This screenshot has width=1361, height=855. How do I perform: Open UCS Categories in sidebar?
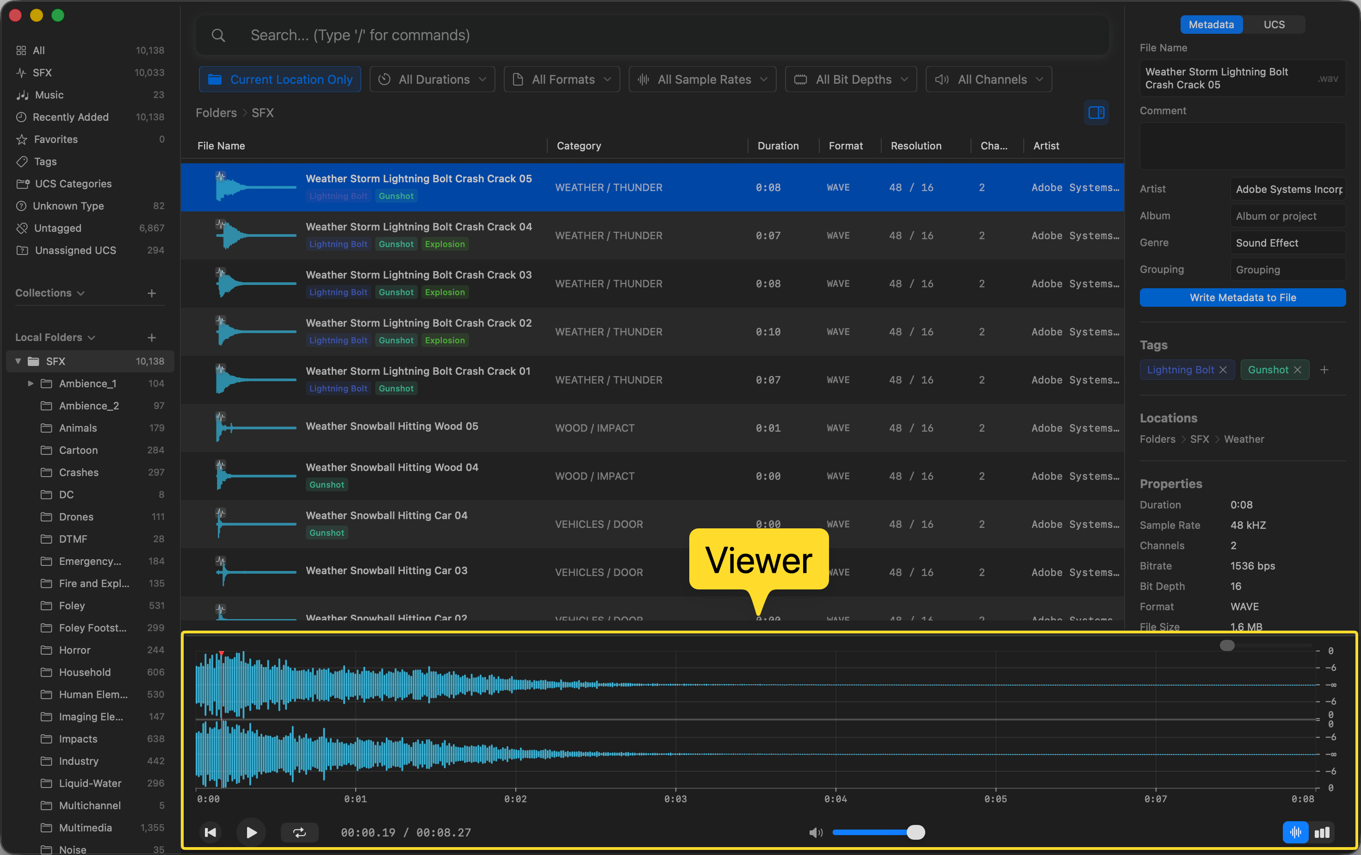(90, 184)
